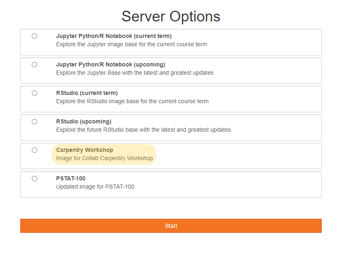This screenshot has height=258, width=337.
Task: Click 'Explore the Jupyter Base with the latest' description
Action: tap(135, 73)
